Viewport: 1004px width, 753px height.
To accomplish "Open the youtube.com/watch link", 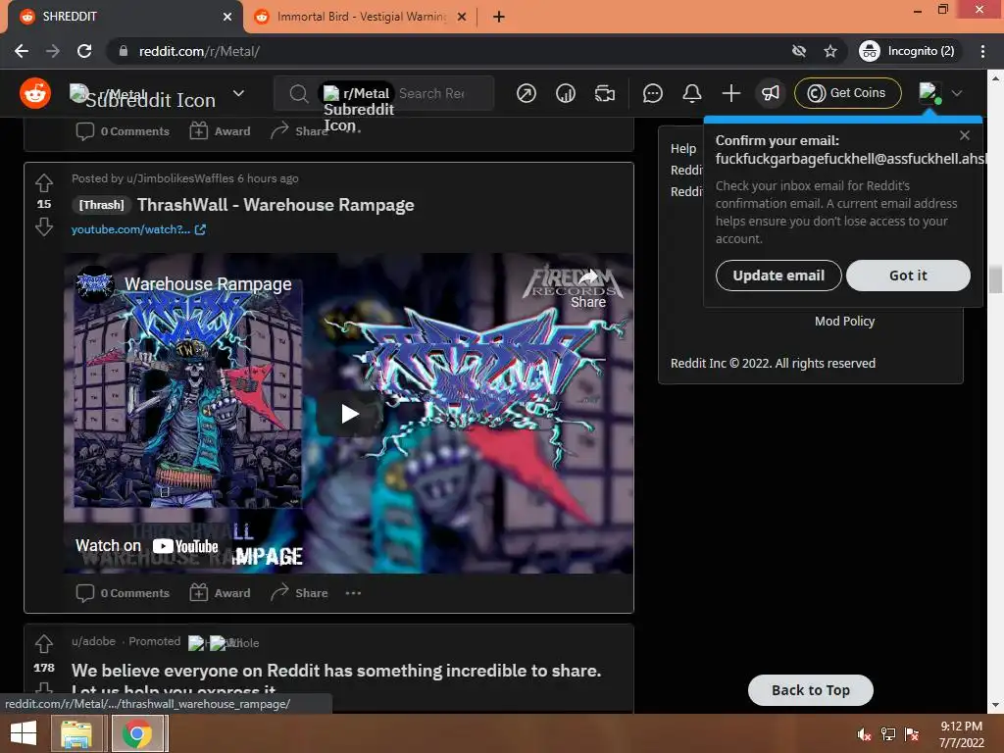I will coord(138,229).
